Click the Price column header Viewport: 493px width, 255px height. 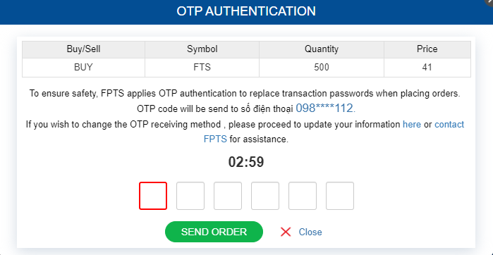coord(427,49)
